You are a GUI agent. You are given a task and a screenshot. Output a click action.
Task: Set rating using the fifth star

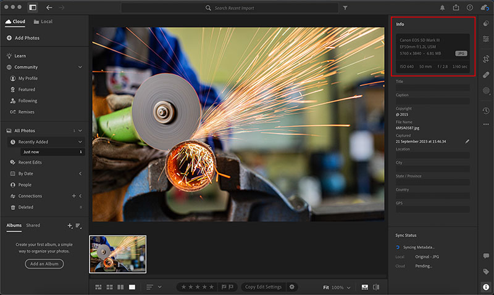(212, 287)
